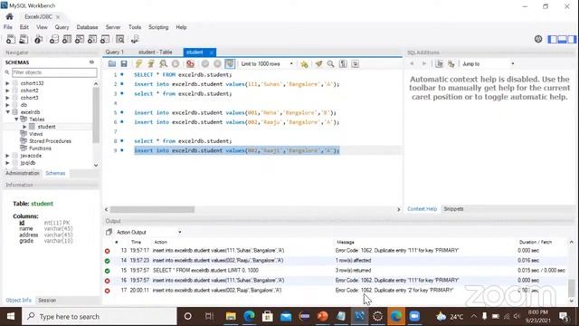Open the Windows Start menu
Viewport: 579px width, 326px height.
(11, 316)
